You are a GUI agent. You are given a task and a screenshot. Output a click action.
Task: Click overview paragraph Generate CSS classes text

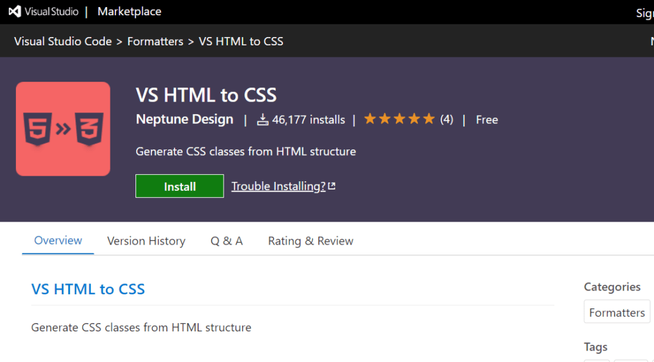pyautogui.click(x=141, y=328)
